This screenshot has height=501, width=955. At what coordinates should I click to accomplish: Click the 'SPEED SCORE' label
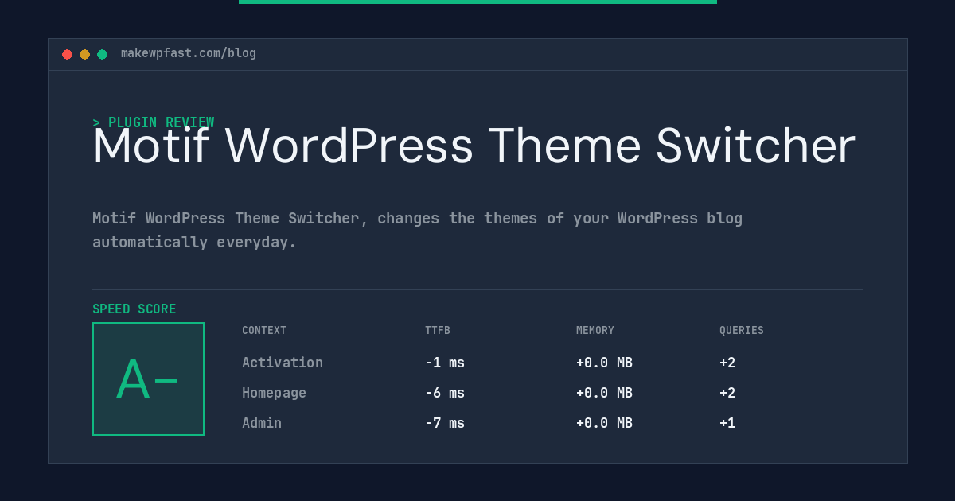point(134,309)
